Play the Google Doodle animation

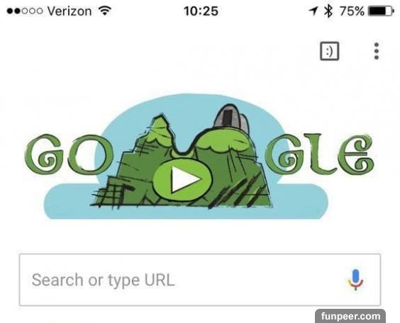coord(183,180)
